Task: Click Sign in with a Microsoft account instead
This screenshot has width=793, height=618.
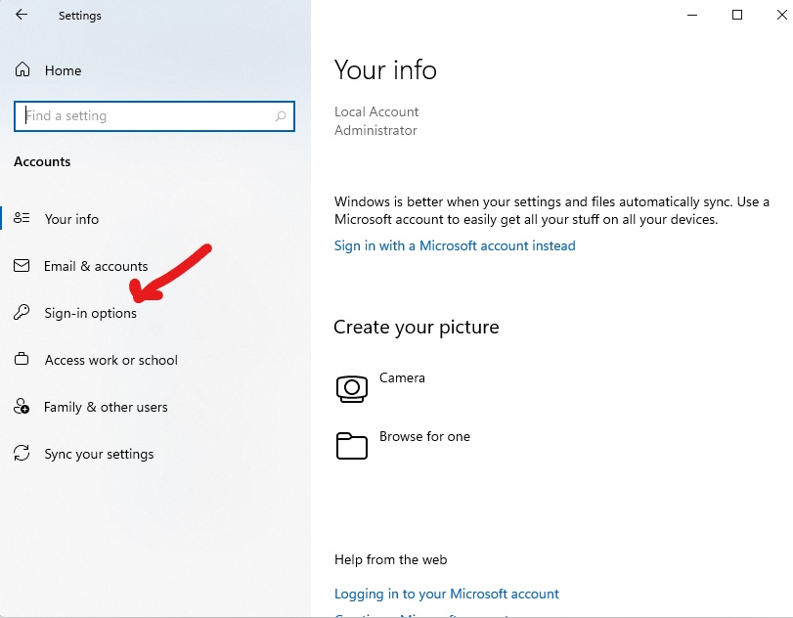Action: coord(455,245)
